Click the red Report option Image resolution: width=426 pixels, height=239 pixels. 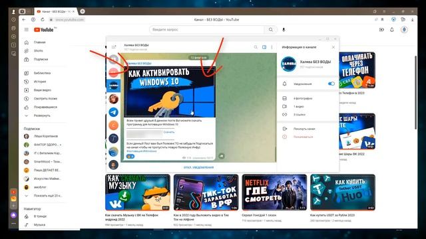[x=304, y=137]
